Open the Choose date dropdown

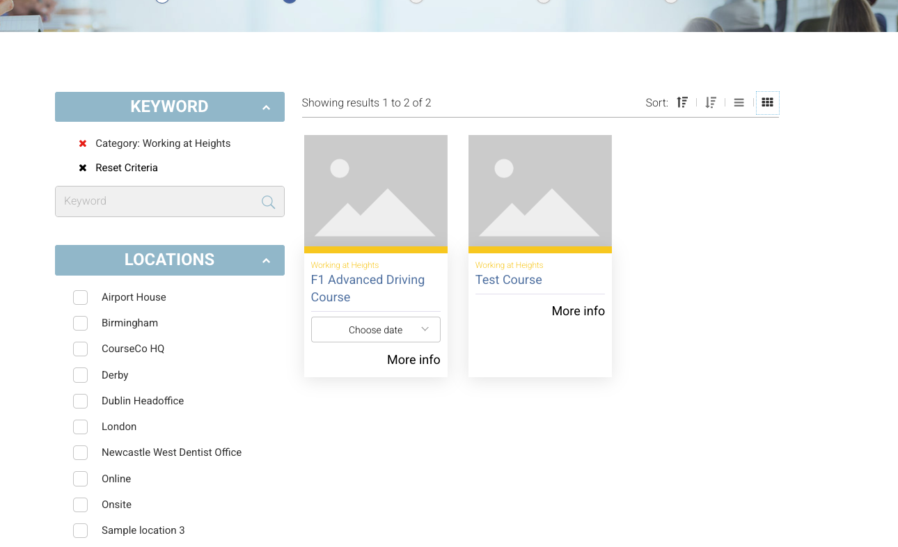[375, 329]
